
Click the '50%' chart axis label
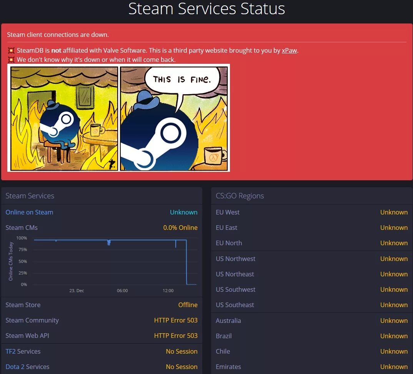[x=23, y=261]
